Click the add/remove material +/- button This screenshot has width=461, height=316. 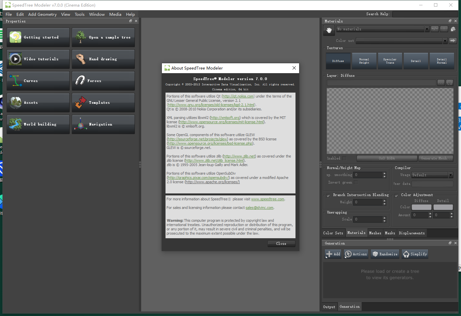[435, 29]
